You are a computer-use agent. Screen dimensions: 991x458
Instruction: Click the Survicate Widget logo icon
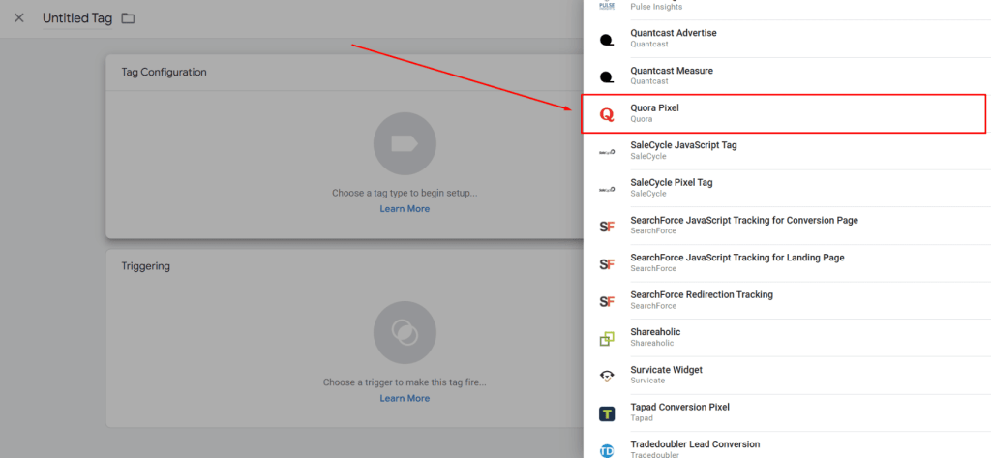click(x=607, y=376)
